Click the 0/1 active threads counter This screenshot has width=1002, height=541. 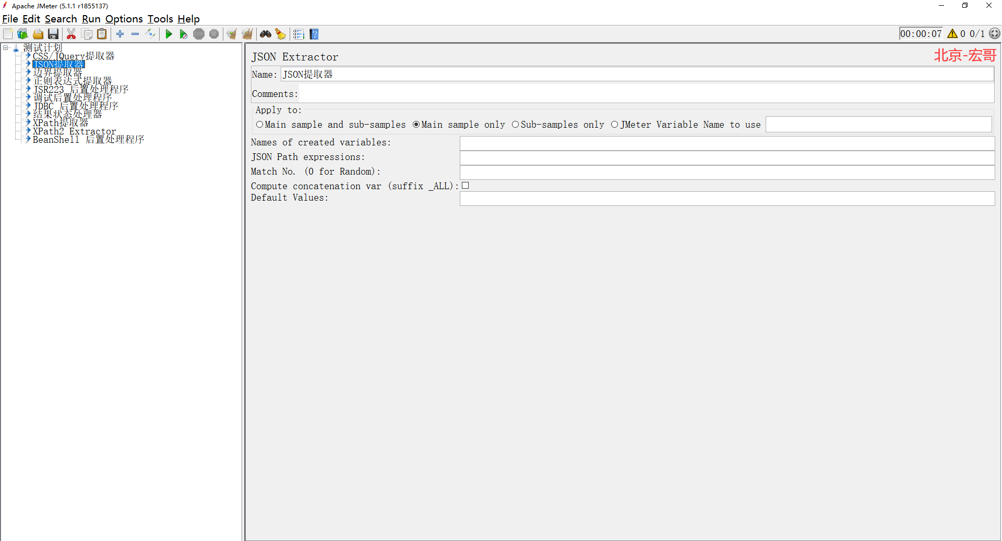click(x=977, y=34)
